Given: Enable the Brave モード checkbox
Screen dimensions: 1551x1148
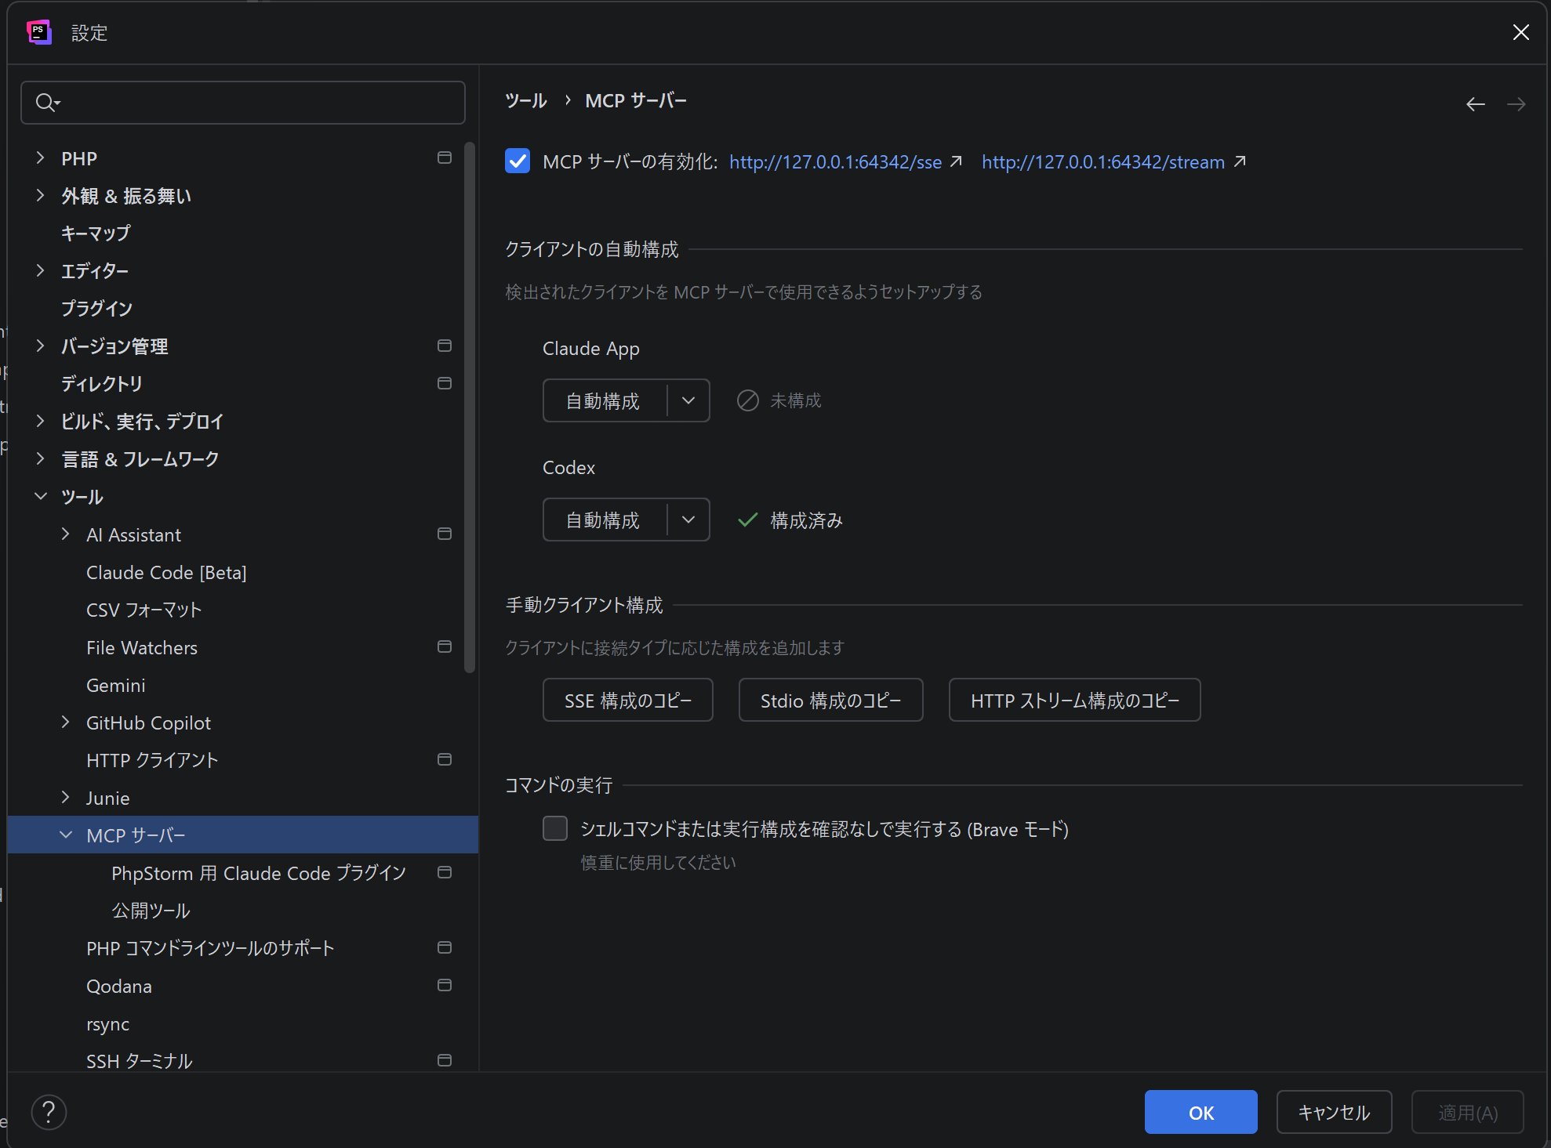Looking at the screenshot, I should click(555, 828).
